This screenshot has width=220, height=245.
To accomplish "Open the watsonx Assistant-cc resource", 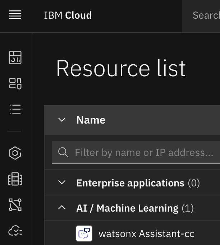I will pyautogui.click(x=147, y=234).
